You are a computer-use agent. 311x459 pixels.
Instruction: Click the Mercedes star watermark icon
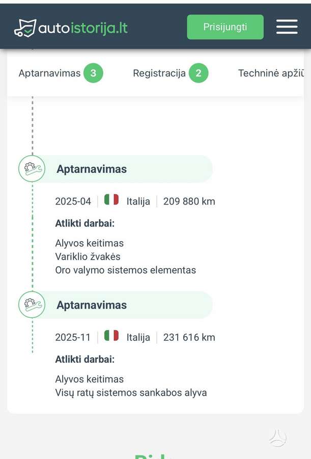pyautogui.click(x=278, y=438)
